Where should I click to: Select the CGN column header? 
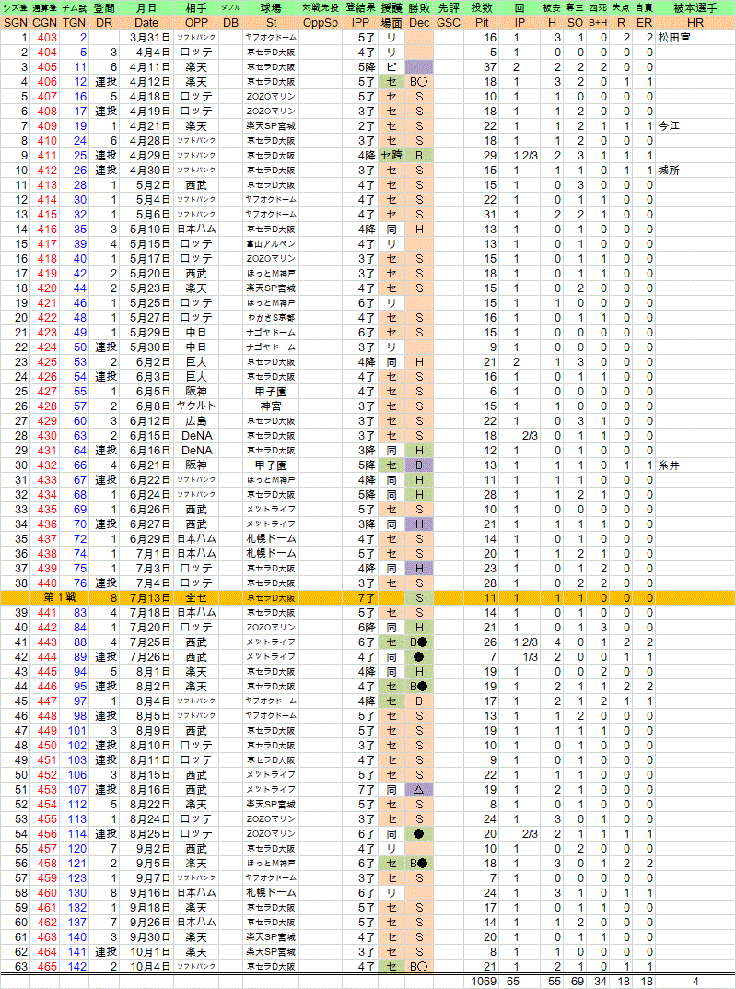pyautogui.click(x=45, y=23)
